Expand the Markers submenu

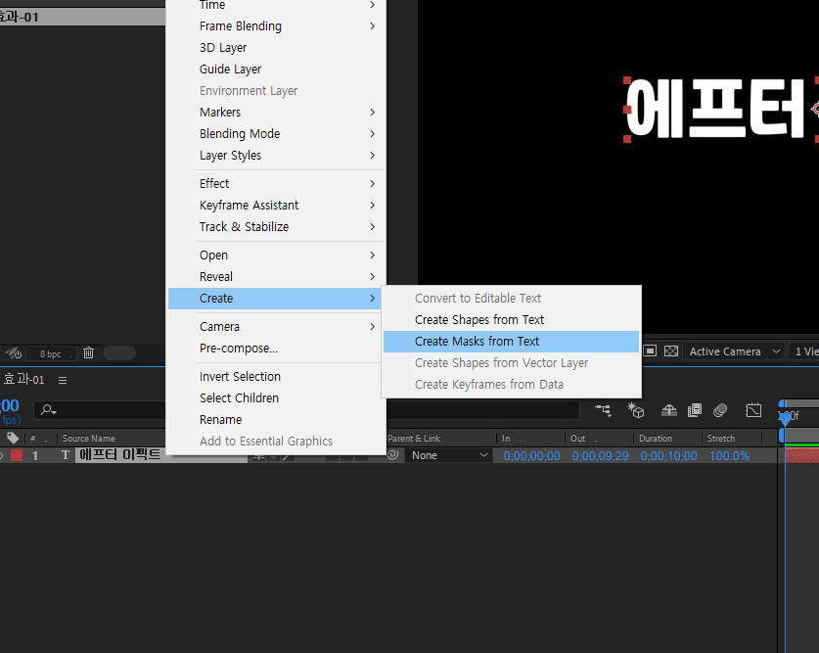point(277,113)
